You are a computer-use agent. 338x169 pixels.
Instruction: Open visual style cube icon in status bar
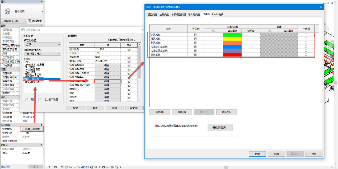pyautogui.click(x=67, y=167)
